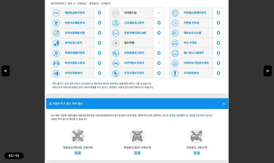Click the 어라운드뷰 icon
Image resolution: width=274 pixels, height=163 pixels.
pos(116,13)
